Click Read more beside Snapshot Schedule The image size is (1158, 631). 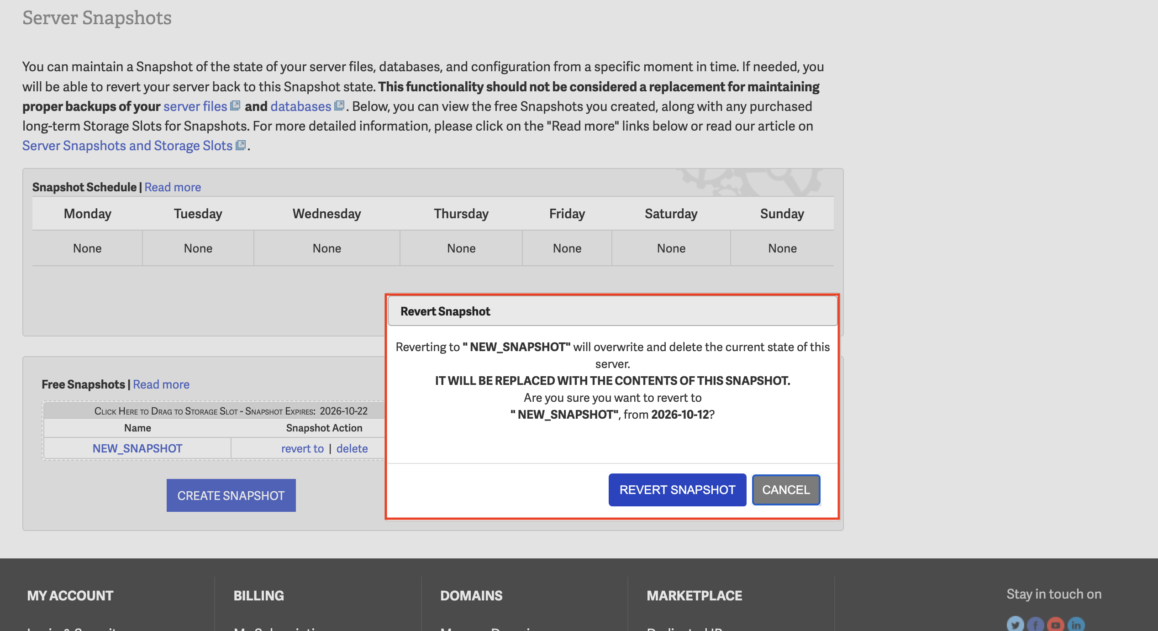pyautogui.click(x=173, y=187)
